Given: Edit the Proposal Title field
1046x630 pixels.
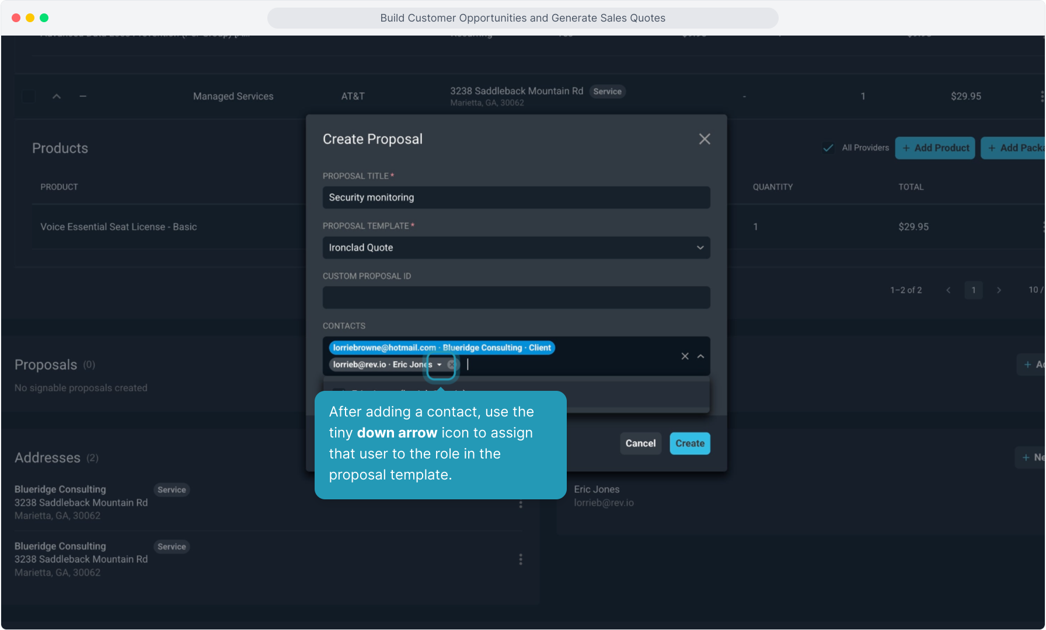Looking at the screenshot, I should (x=516, y=197).
